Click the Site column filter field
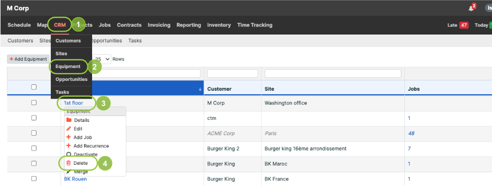The image size is (492, 186). click(333, 74)
